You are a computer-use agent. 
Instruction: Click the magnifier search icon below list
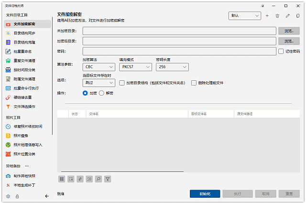coord(98,179)
